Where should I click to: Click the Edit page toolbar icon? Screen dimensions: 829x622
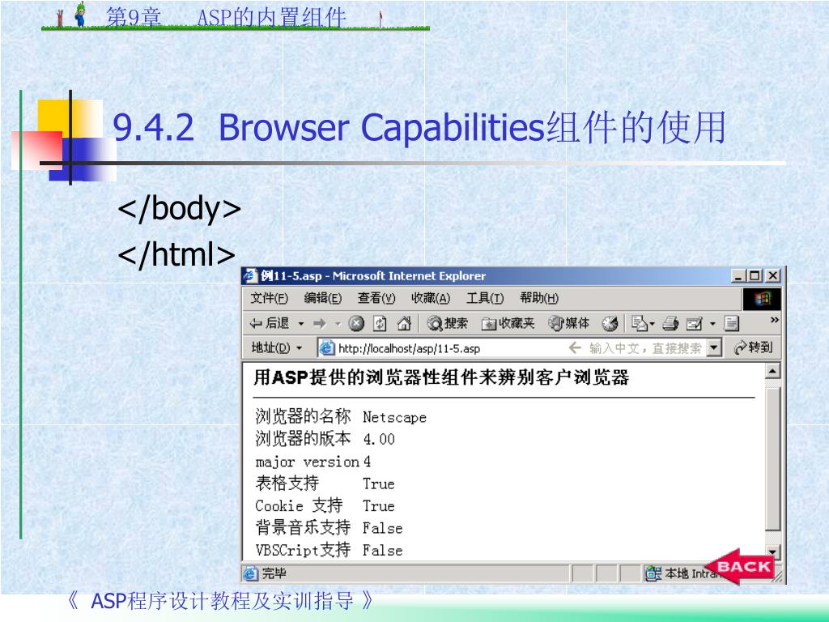point(694,323)
